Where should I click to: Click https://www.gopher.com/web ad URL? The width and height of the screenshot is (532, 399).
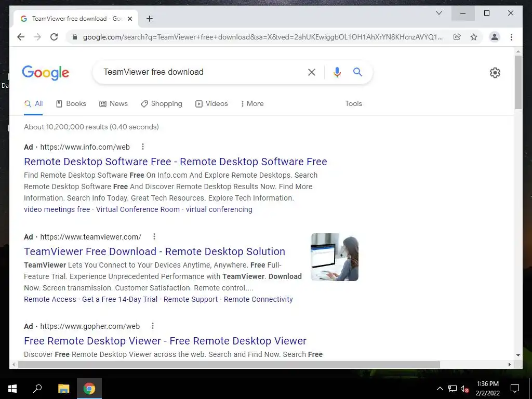point(90,326)
